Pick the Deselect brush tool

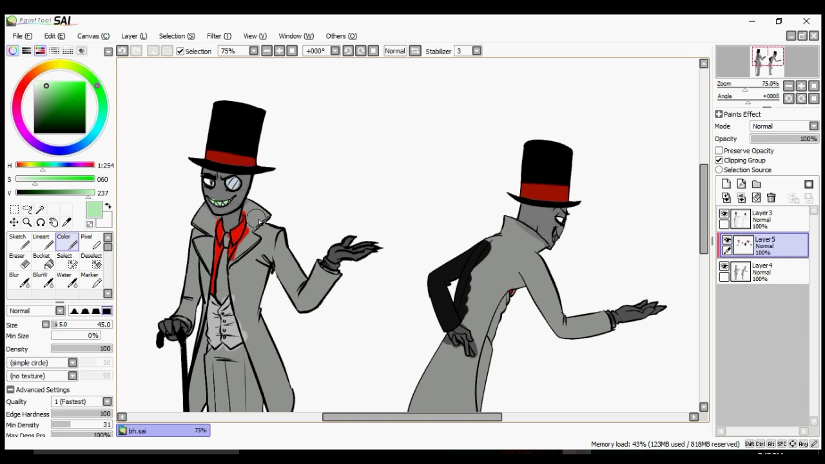point(90,261)
